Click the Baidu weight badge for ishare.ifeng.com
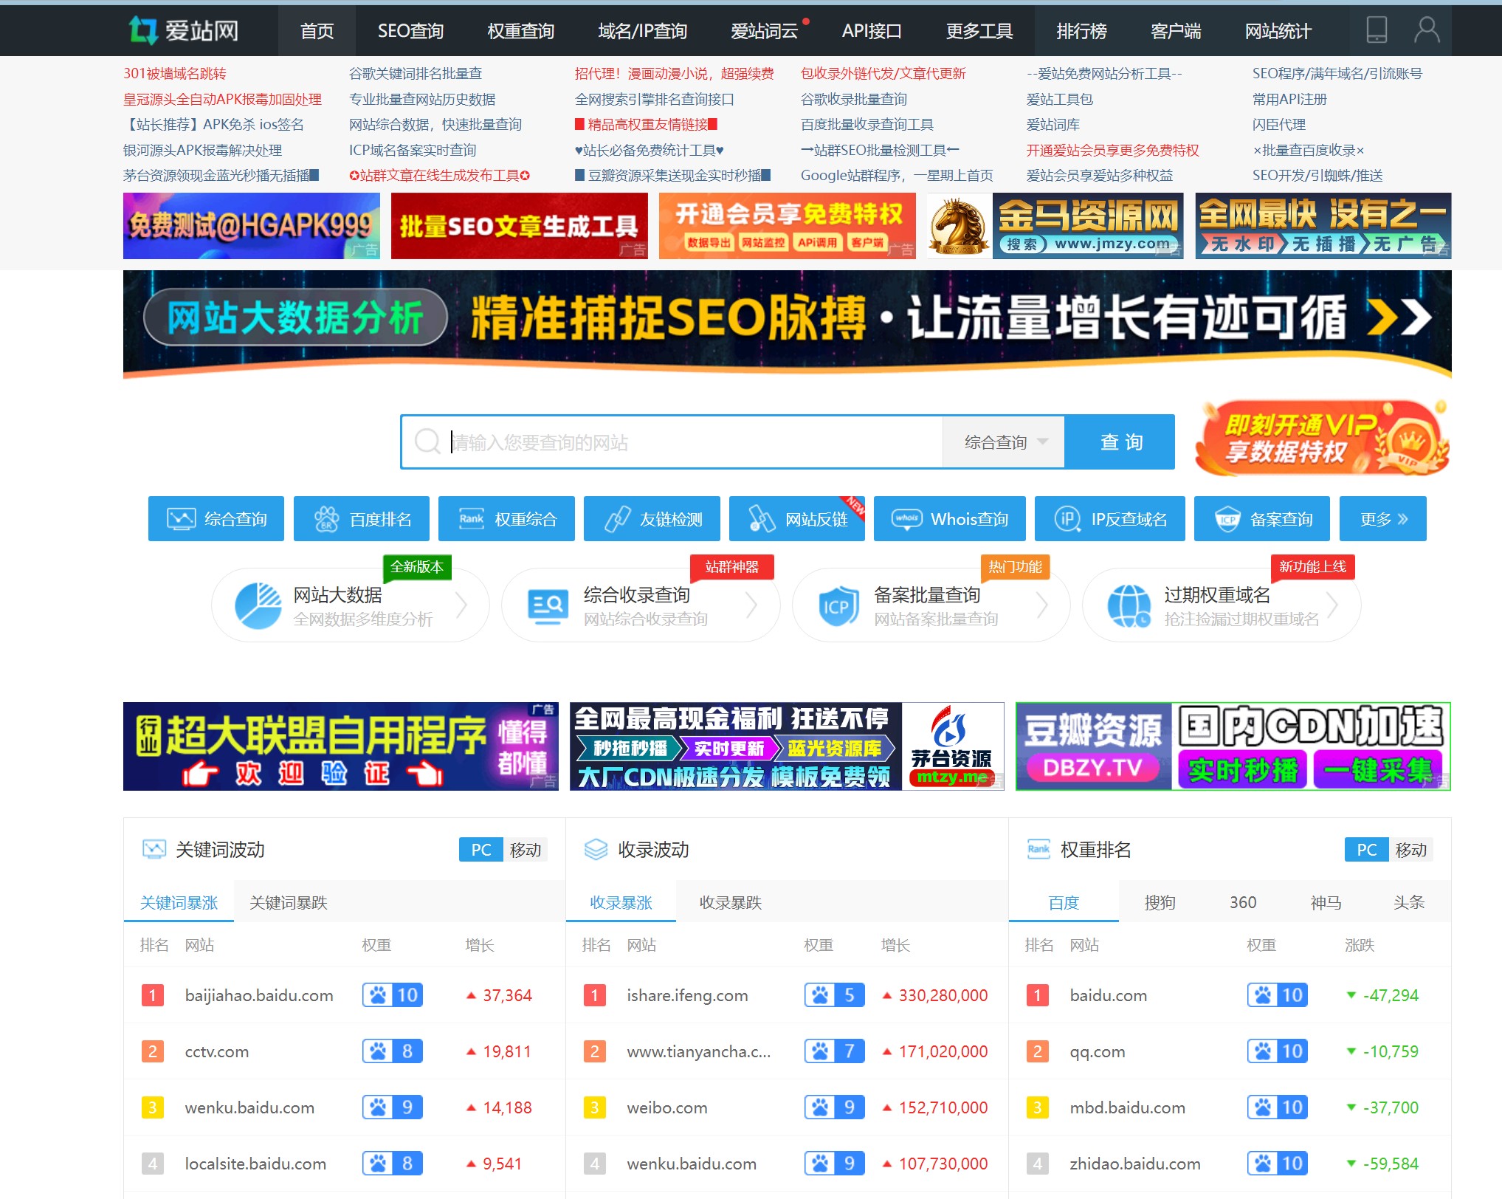The width and height of the screenshot is (1502, 1199). pyautogui.click(x=834, y=995)
